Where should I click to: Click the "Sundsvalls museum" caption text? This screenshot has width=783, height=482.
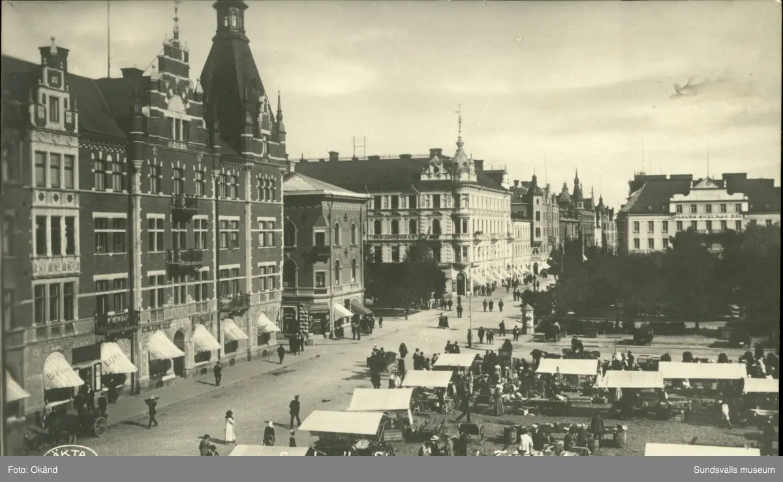(736, 470)
